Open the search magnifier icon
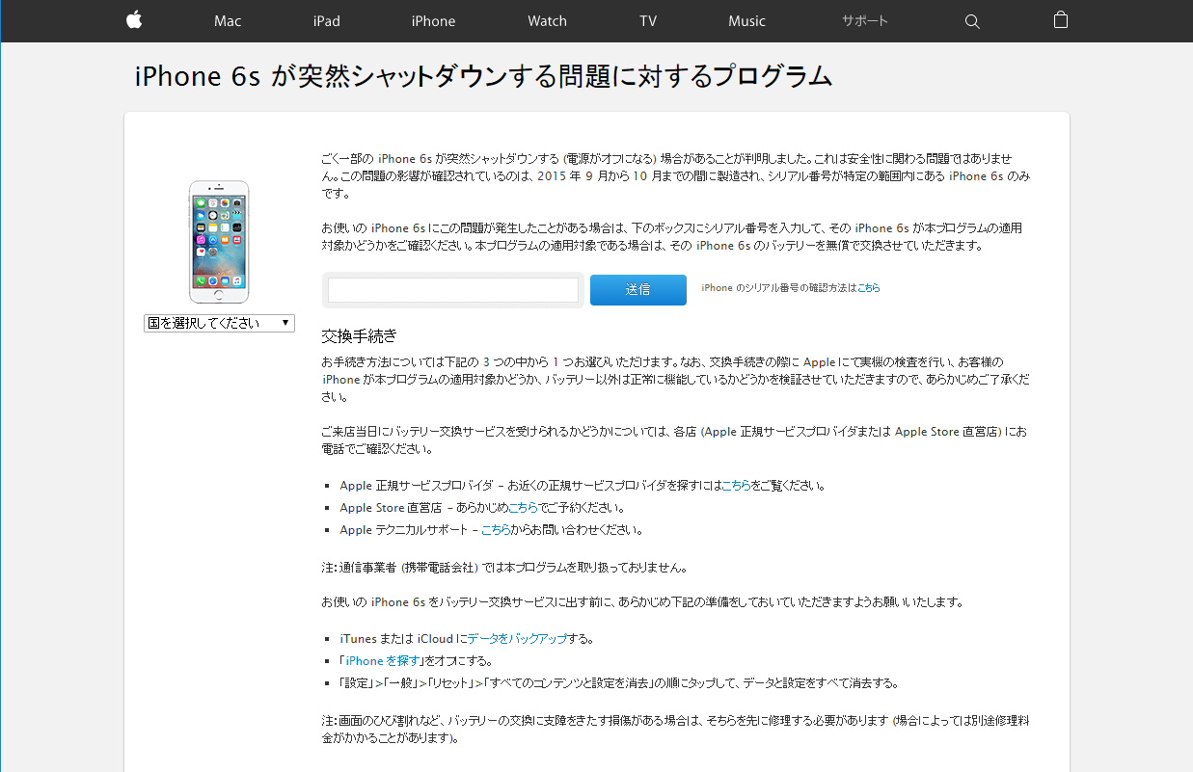 coord(972,21)
